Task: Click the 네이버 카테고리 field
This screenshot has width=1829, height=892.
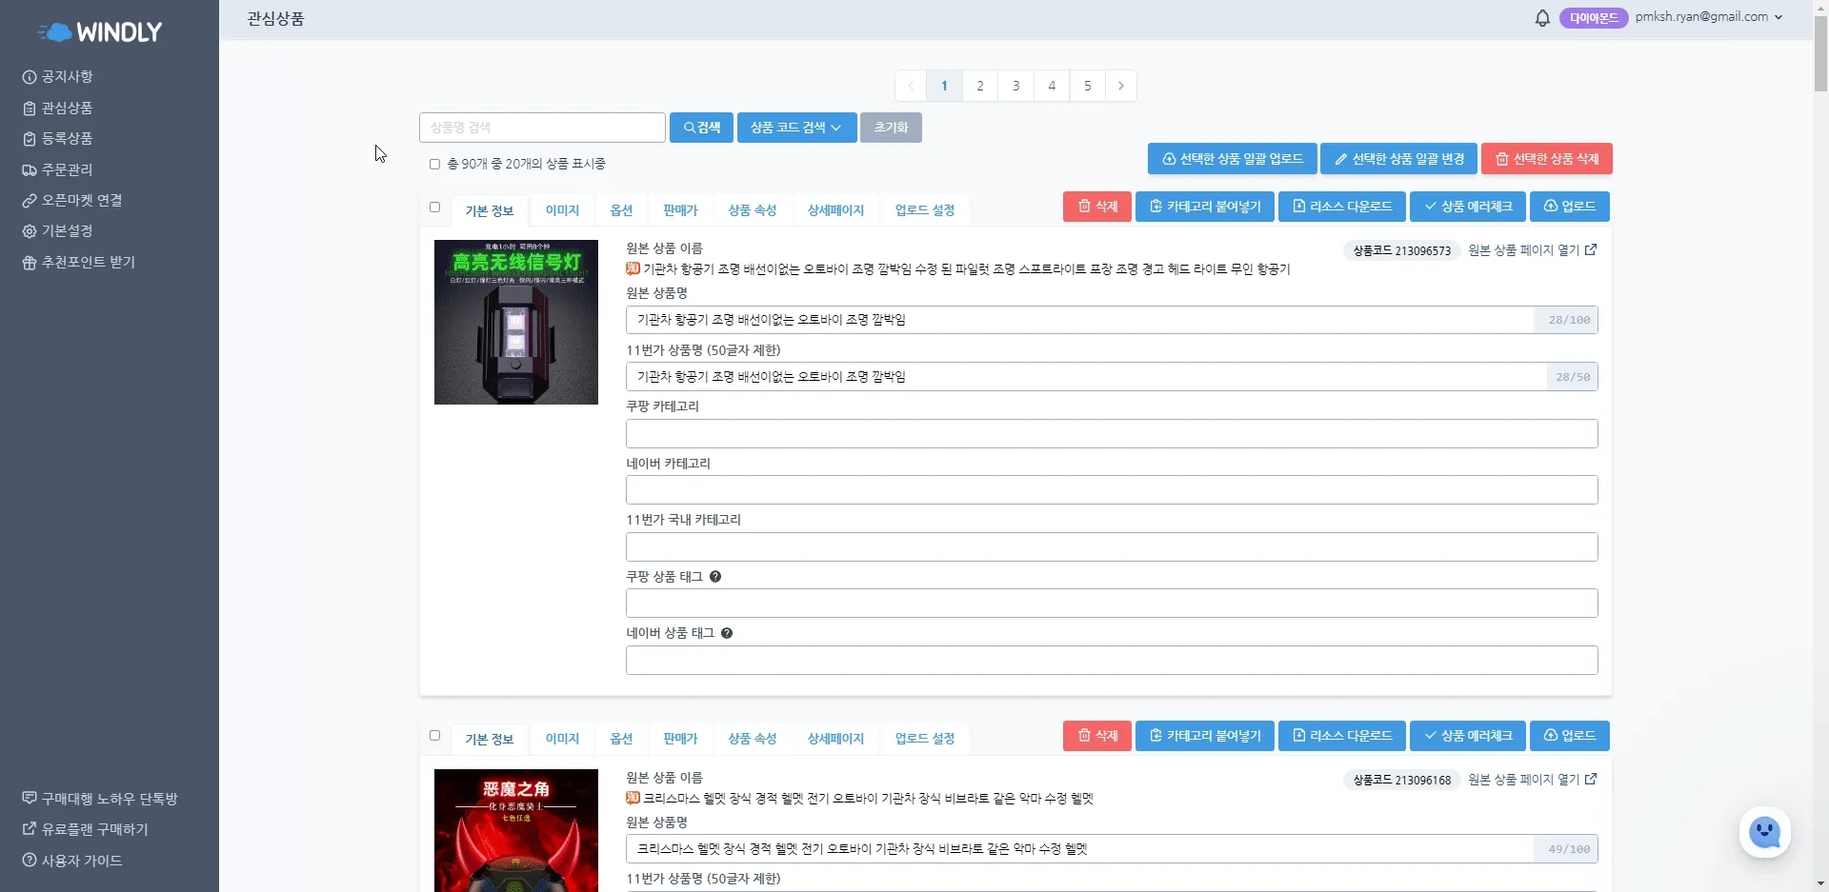Action: click(x=1112, y=490)
